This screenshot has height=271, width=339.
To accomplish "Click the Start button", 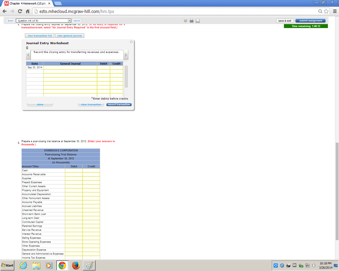I will 7,265.
